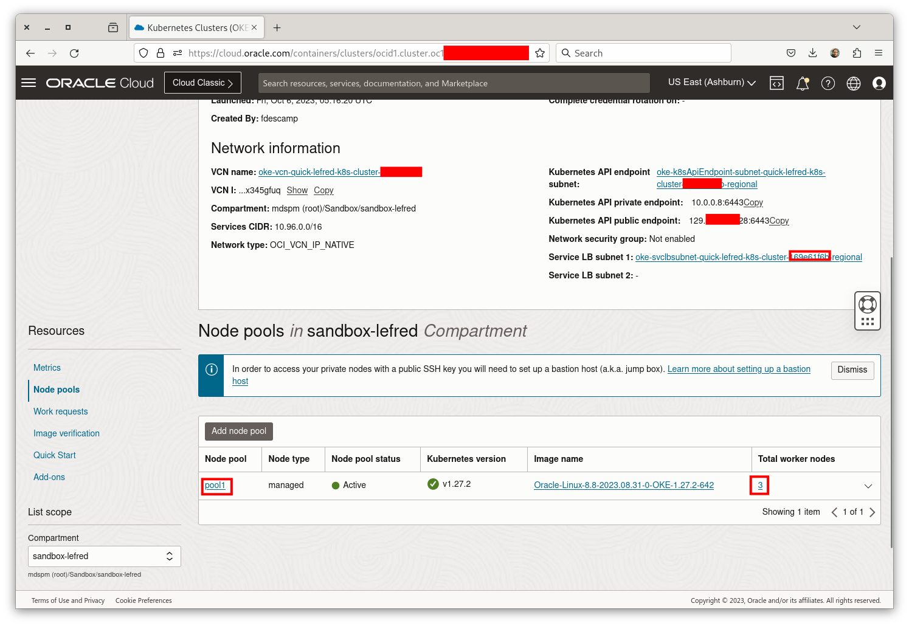Screen dimensions: 909x626
Task: Open Firefox View recent browsing icon
Action: coord(113,27)
